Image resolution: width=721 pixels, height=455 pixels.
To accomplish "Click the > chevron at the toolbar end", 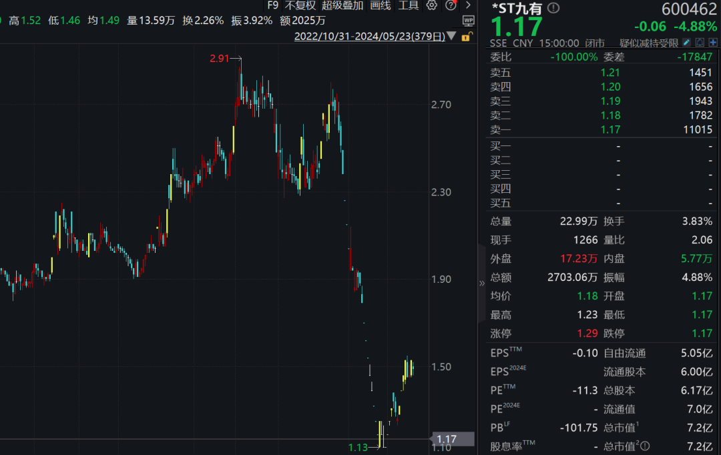I will coord(467,5).
